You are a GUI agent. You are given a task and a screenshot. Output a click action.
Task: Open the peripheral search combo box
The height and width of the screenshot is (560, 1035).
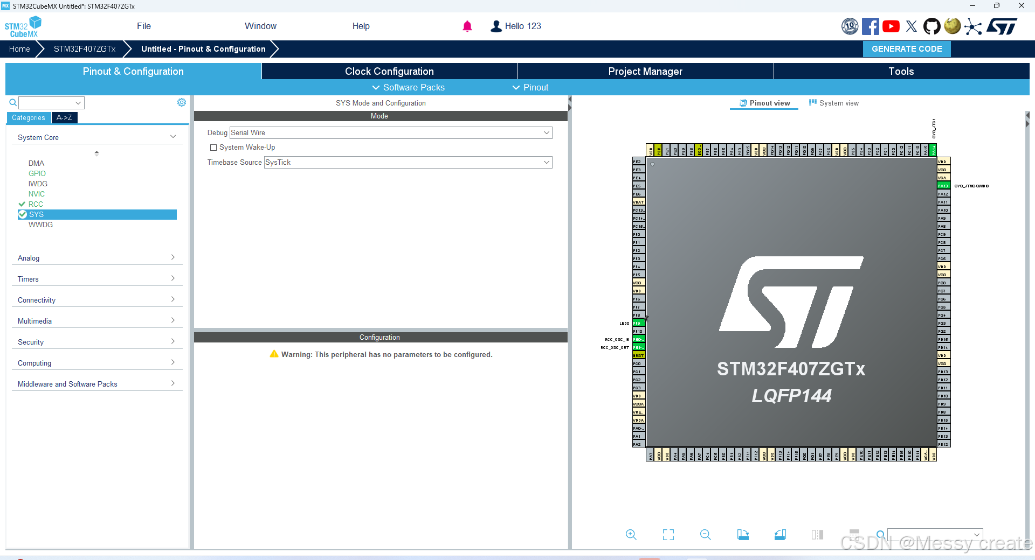(x=52, y=102)
